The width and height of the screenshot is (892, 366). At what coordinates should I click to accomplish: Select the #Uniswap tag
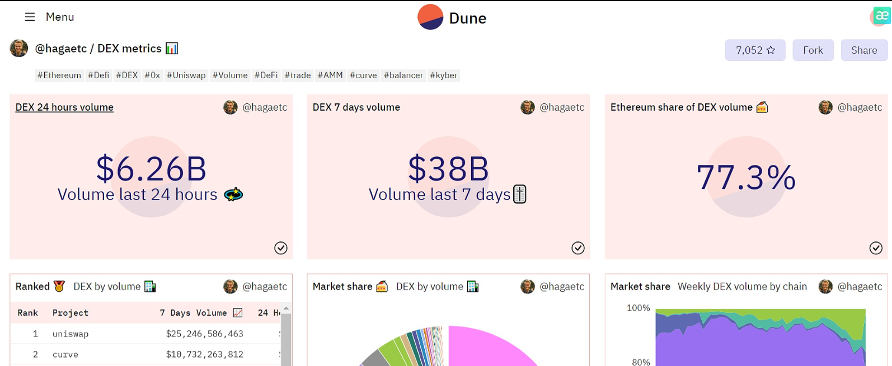pyautogui.click(x=186, y=75)
